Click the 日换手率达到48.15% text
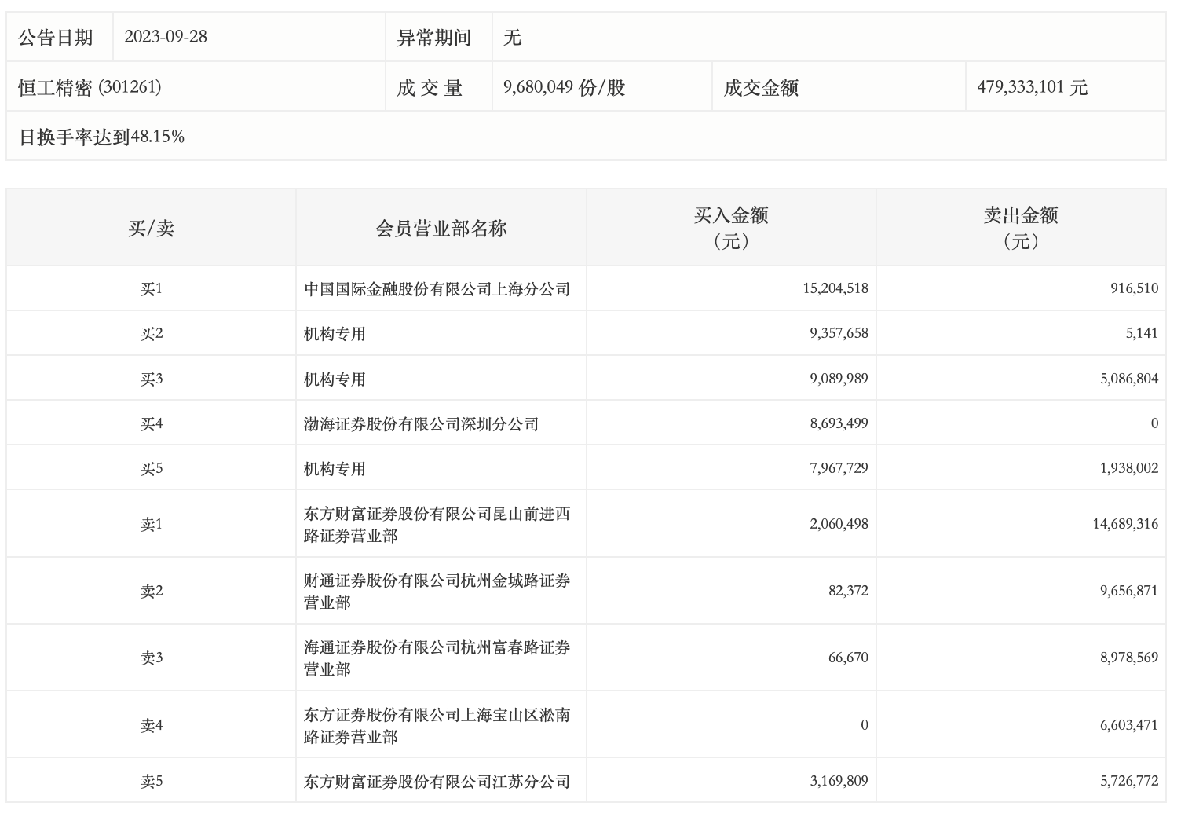The height and width of the screenshot is (817, 1181). [101, 137]
